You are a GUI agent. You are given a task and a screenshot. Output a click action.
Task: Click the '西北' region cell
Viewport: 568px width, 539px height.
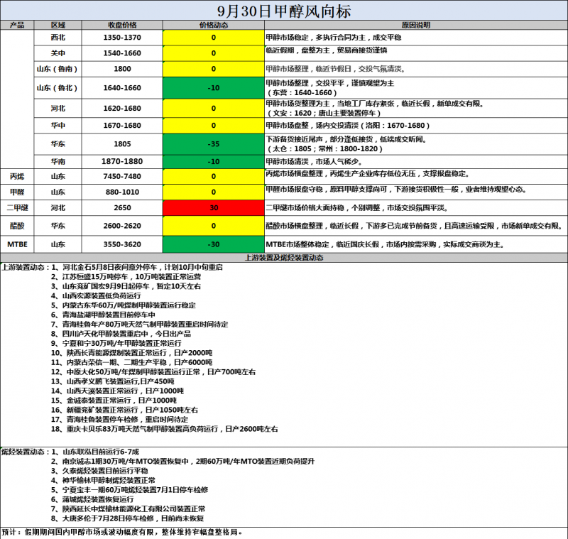pos(58,38)
